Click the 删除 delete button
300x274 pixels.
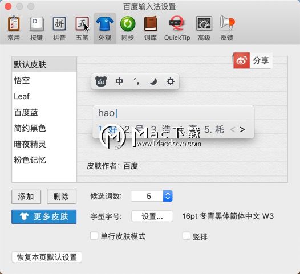tap(62, 197)
